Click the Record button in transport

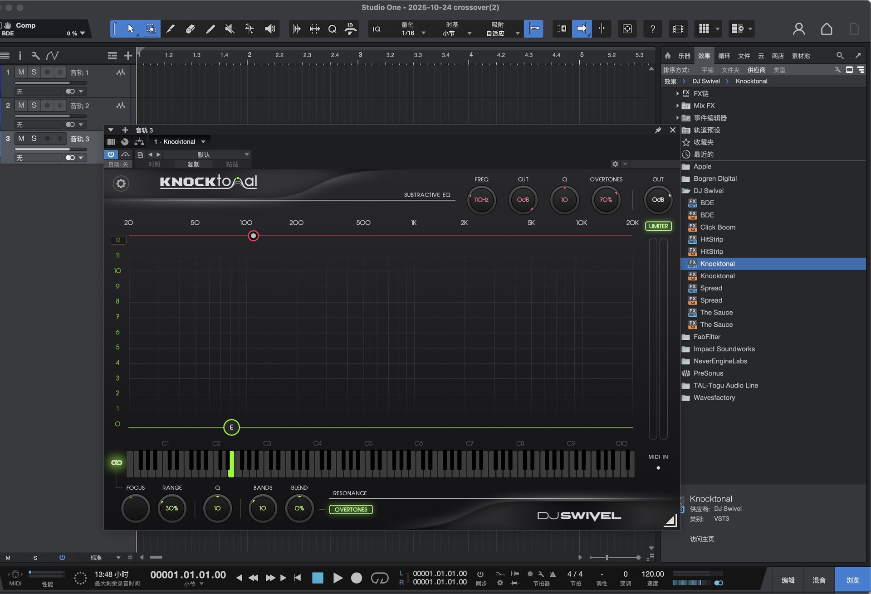tap(357, 578)
